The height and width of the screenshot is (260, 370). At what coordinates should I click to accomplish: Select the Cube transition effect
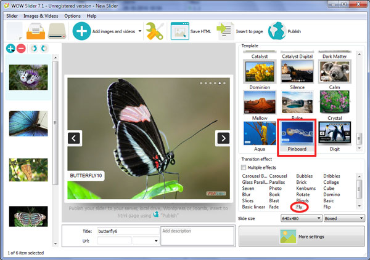pos(329,188)
